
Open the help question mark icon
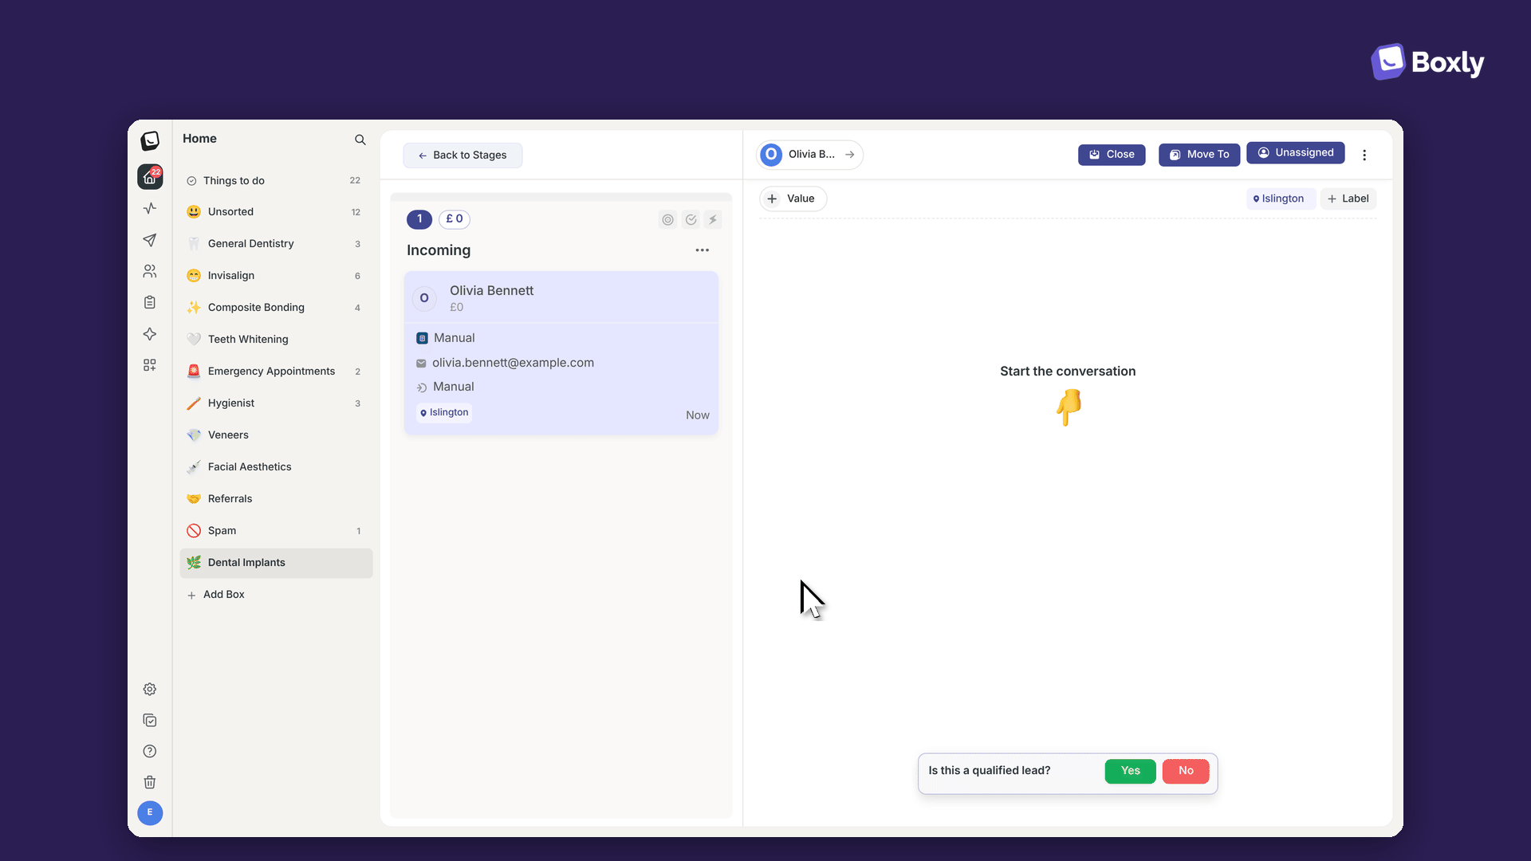[x=150, y=752]
